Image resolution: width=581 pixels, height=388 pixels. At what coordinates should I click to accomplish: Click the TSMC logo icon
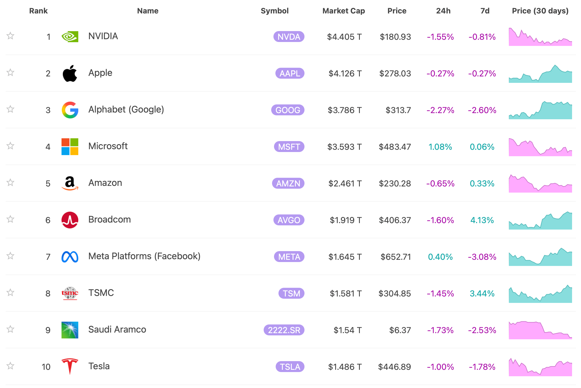(70, 293)
